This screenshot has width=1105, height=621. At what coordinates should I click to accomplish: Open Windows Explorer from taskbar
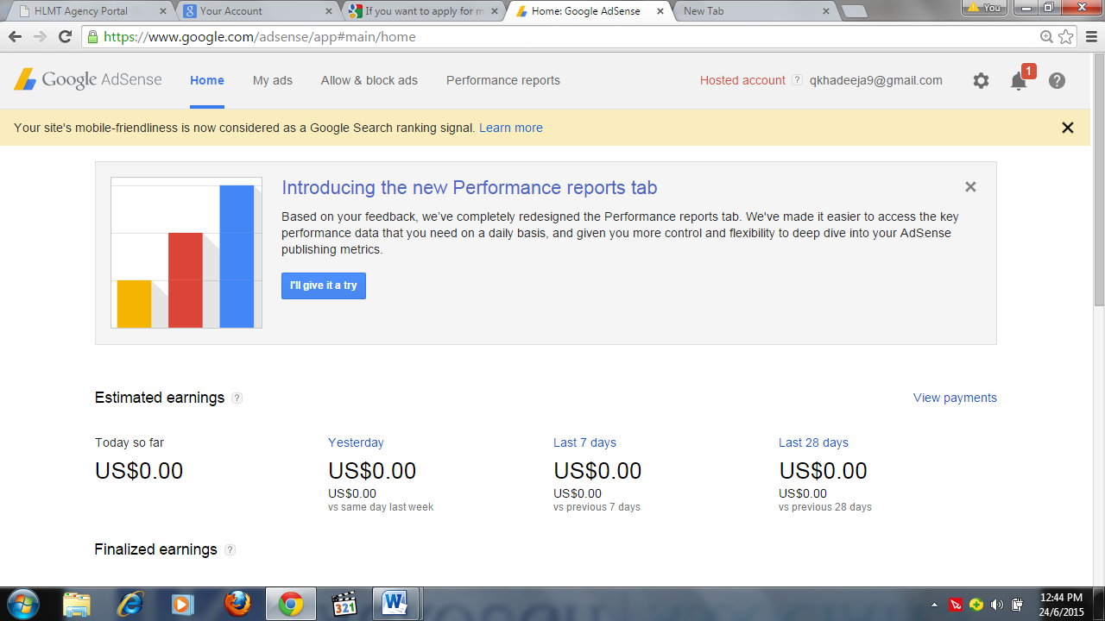point(76,604)
